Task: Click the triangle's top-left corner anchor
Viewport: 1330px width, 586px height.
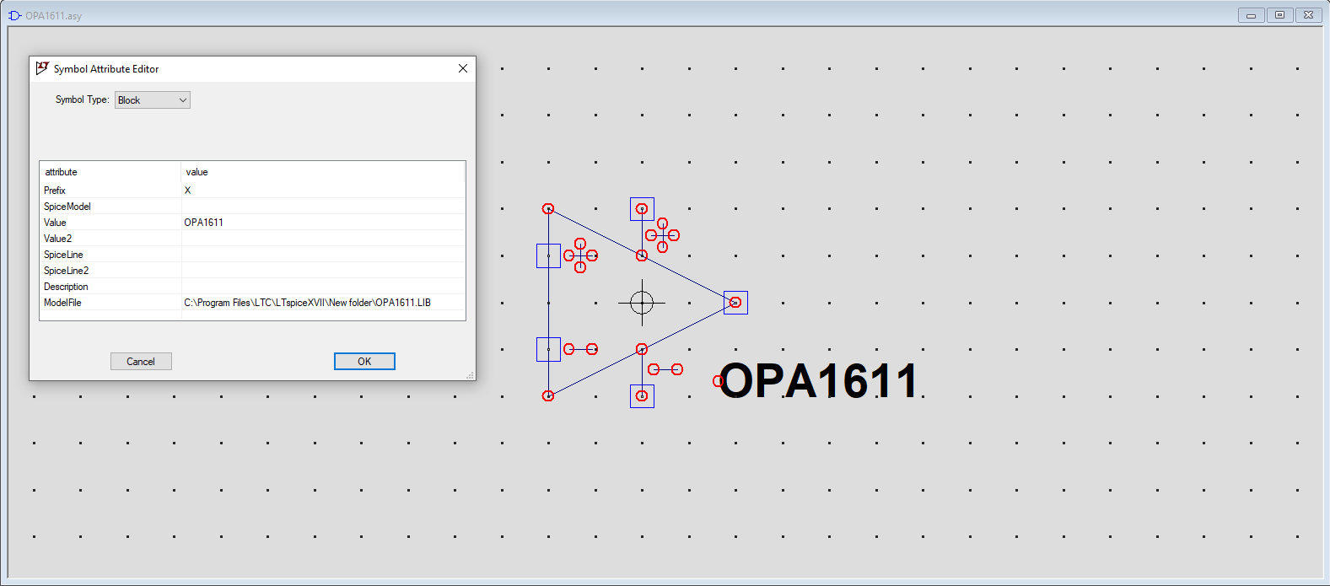Action: [548, 209]
